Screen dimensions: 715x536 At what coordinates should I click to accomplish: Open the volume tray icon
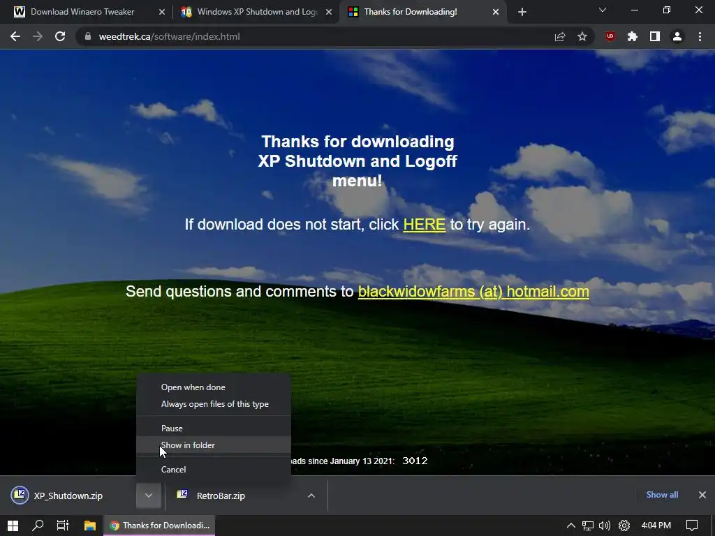(x=605, y=526)
